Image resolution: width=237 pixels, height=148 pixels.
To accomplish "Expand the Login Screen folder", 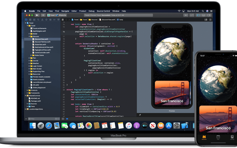I will (29, 66).
